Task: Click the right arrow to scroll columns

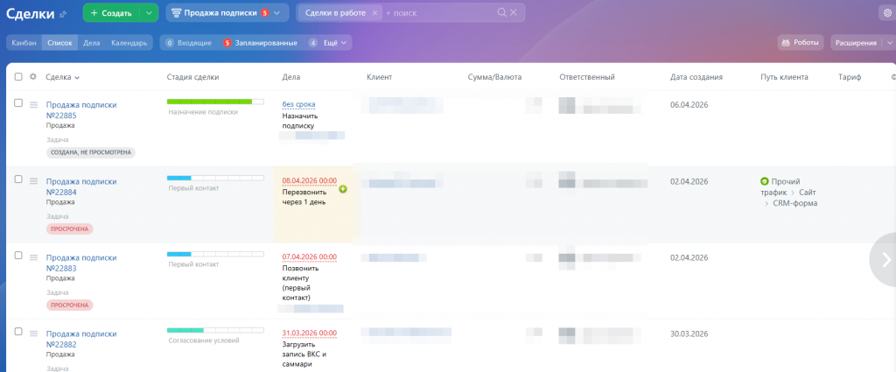Action: [885, 259]
